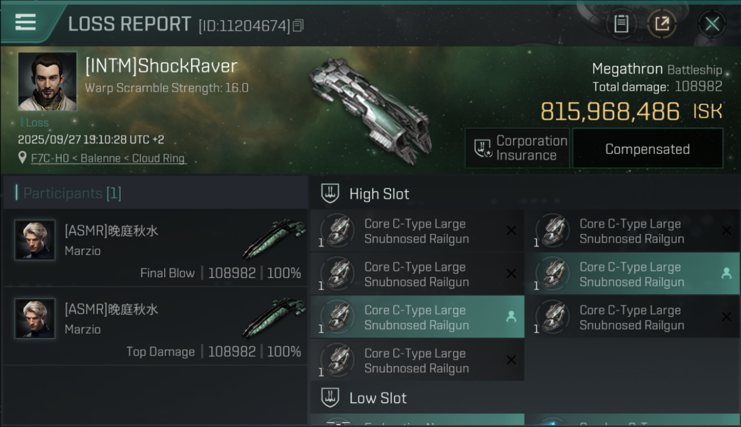
Task: Select the Final Blow attacker's ship icon
Action: click(274, 239)
